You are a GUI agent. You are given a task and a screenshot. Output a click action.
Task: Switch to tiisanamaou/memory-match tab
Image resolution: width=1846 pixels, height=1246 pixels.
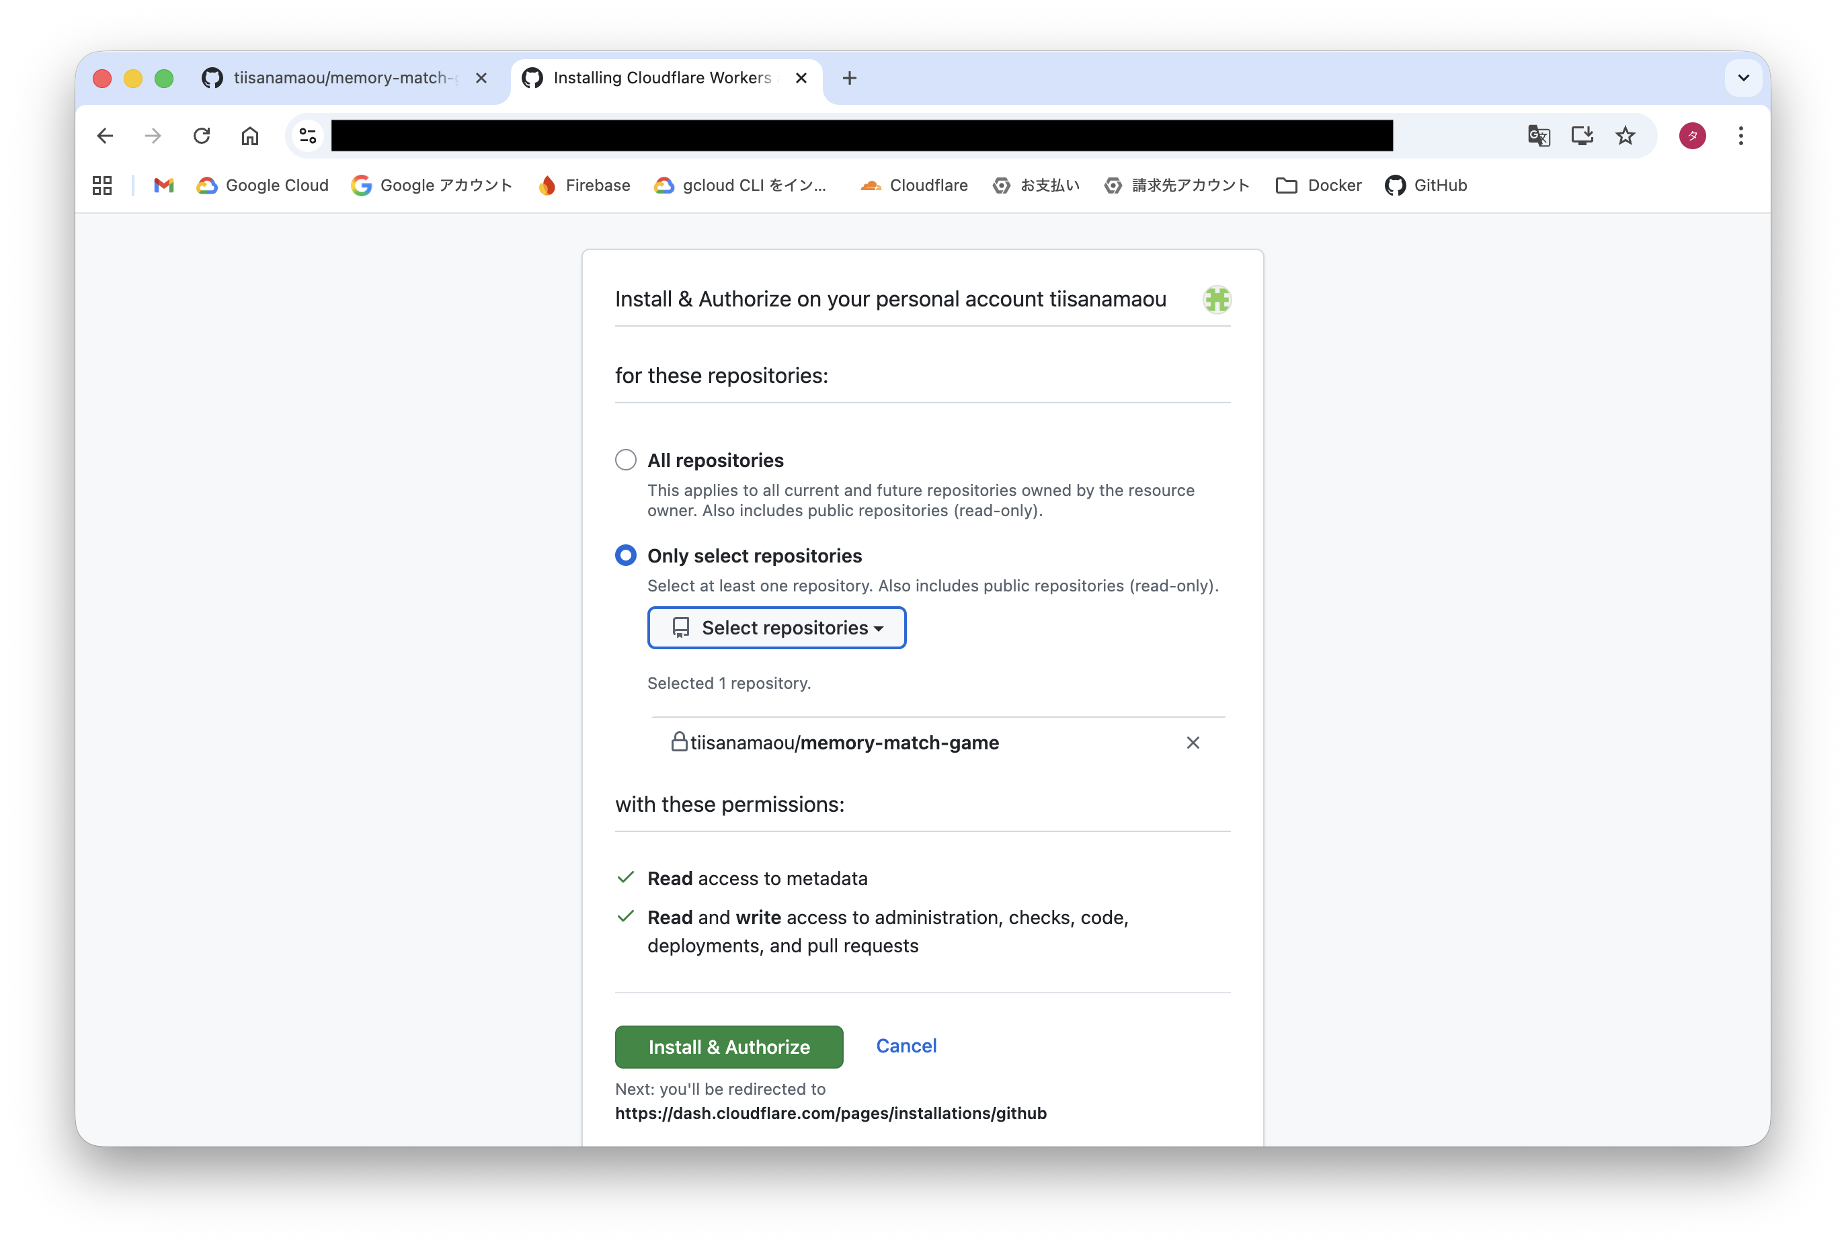[x=342, y=78]
